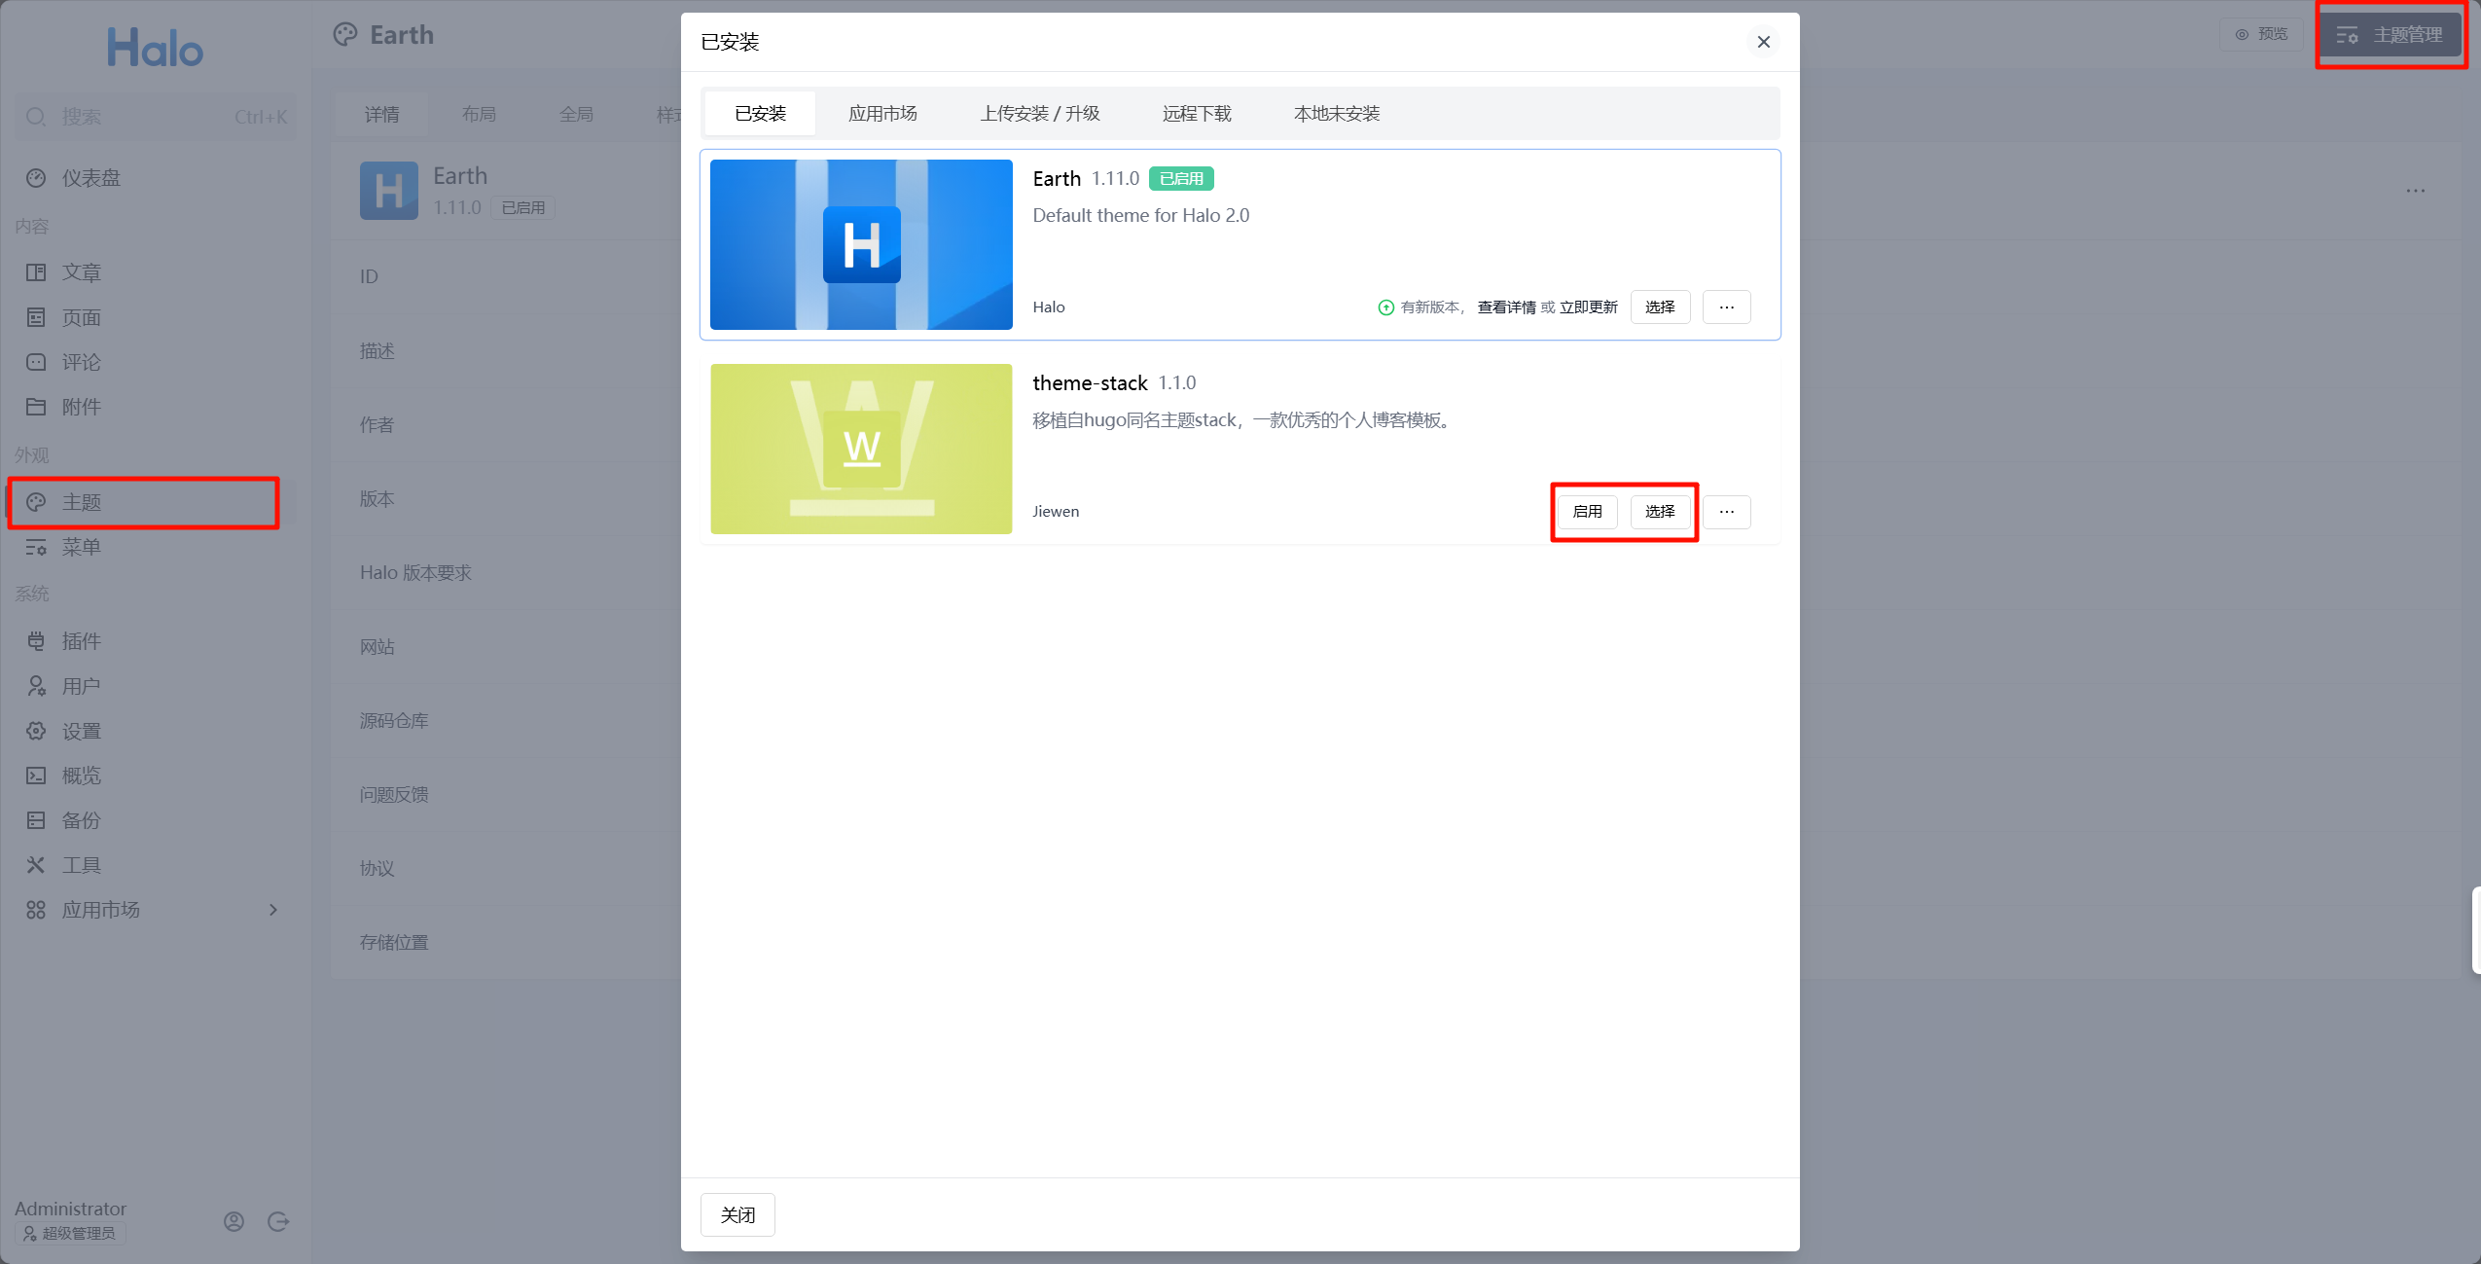
Task: Switch to 应用市场 tab in dialog
Action: point(882,114)
